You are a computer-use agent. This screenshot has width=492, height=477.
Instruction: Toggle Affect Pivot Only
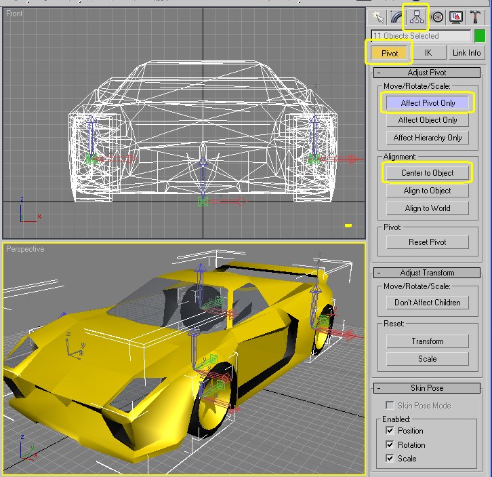(x=428, y=103)
